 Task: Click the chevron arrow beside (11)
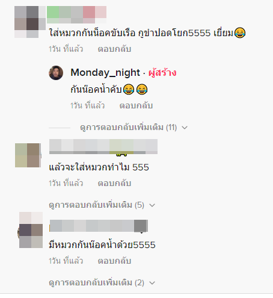coord(185,128)
